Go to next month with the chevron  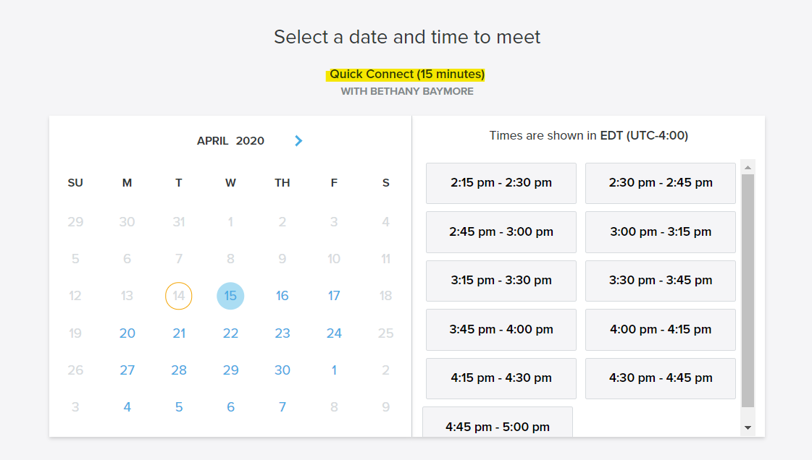298,141
